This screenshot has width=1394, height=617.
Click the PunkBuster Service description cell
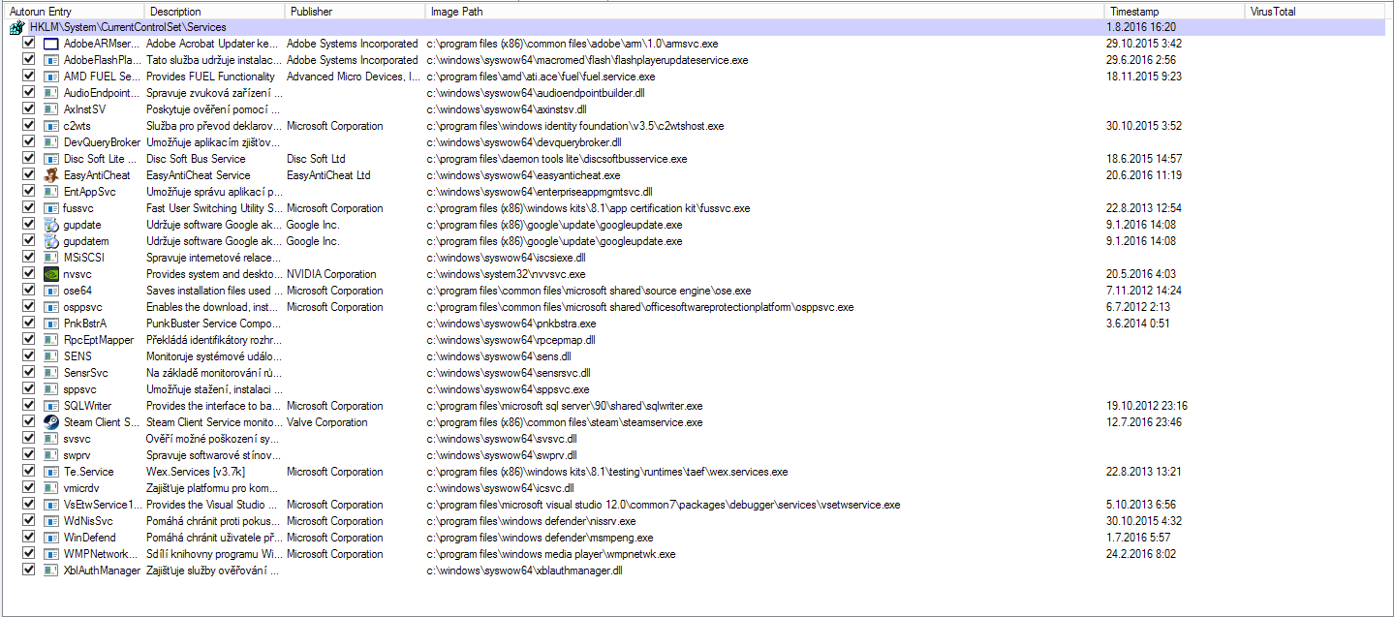tap(214, 324)
